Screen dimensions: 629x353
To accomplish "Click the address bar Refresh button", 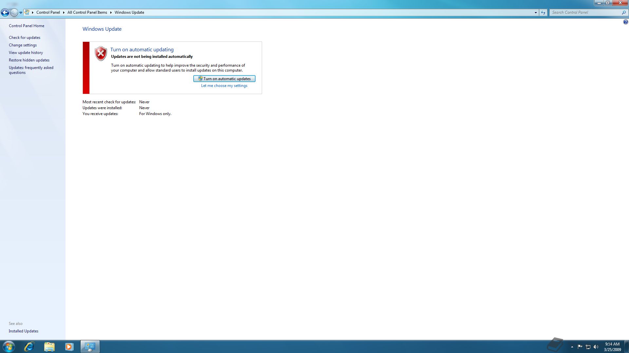I will coord(543,12).
